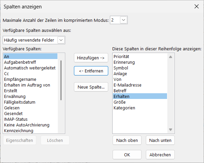Select Fälligkeitsdatum in available columns

point(19,102)
